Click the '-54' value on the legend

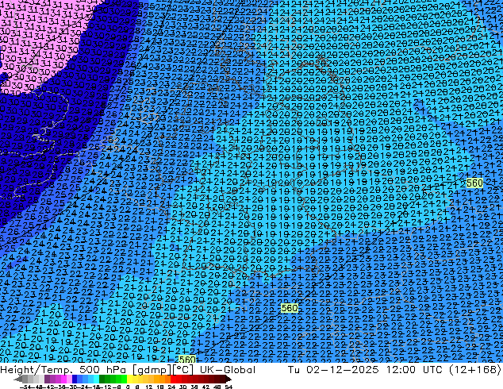(25, 387)
